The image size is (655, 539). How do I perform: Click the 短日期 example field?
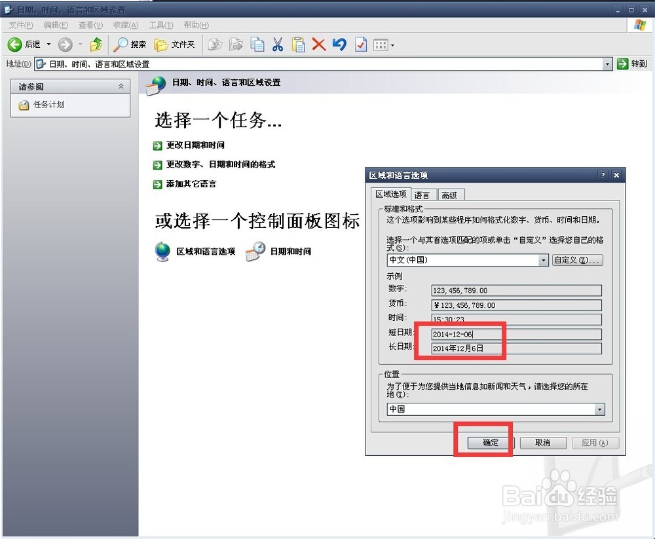tap(516, 334)
